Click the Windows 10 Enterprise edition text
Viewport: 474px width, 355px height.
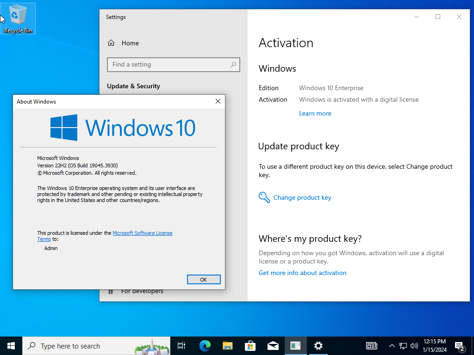331,88
